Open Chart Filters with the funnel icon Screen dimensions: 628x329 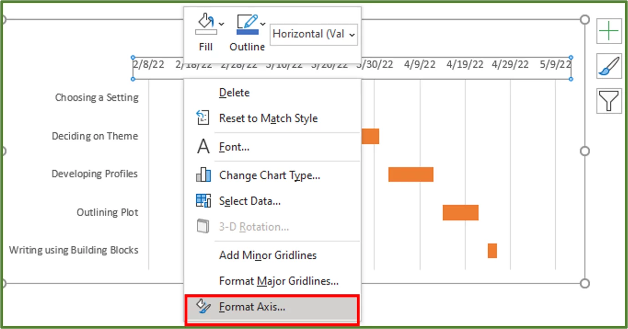coord(609,100)
